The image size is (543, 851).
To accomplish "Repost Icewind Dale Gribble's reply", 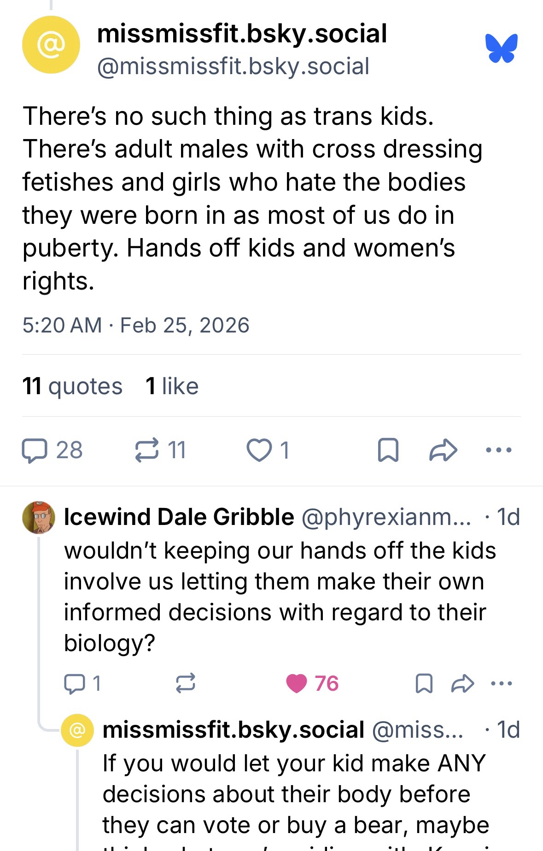I will click(186, 683).
